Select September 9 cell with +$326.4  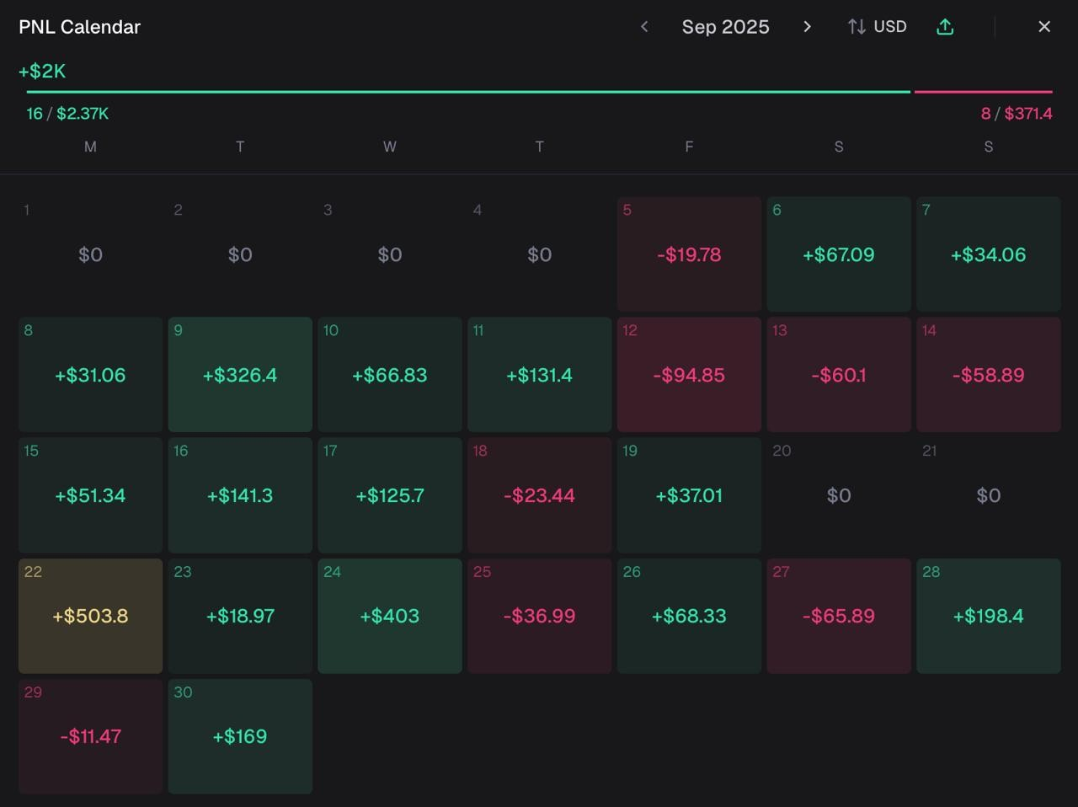pyautogui.click(x=240, y=375)
